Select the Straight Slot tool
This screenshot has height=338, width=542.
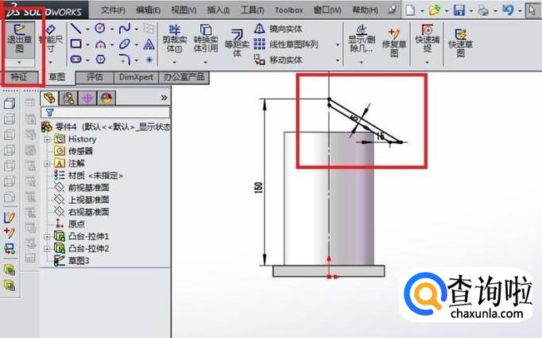coord(75,60)
